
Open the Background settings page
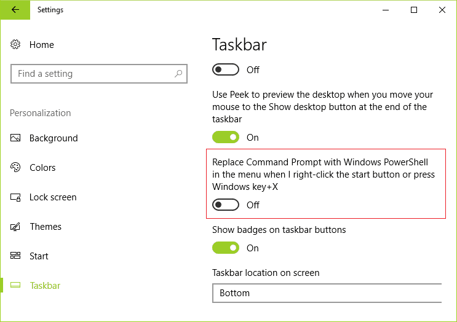tap(54, 138)
